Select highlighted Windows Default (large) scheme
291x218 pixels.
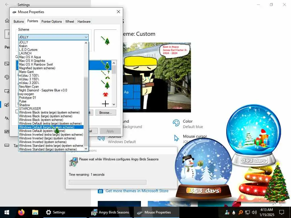point(51,127)
